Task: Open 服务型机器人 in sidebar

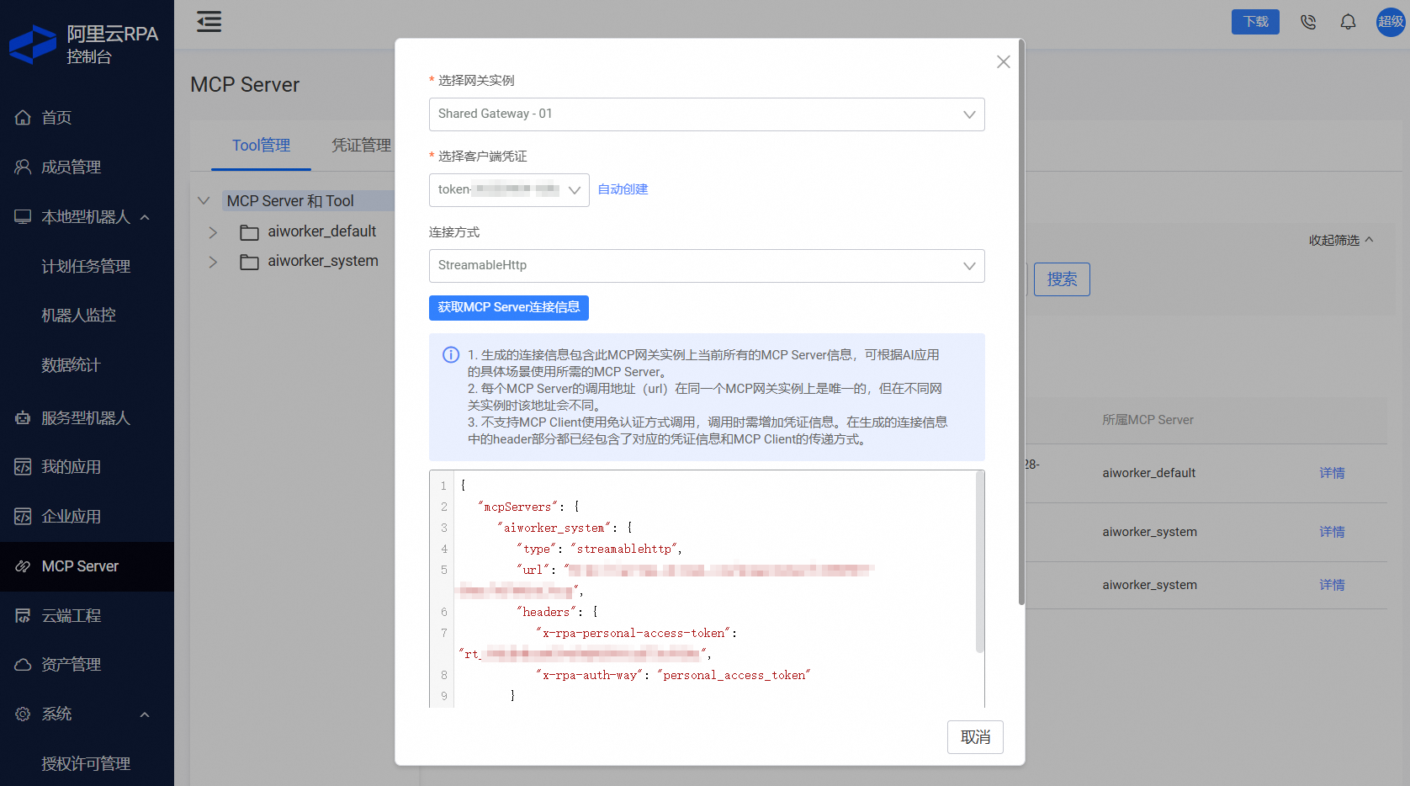Action: point(87,418)
